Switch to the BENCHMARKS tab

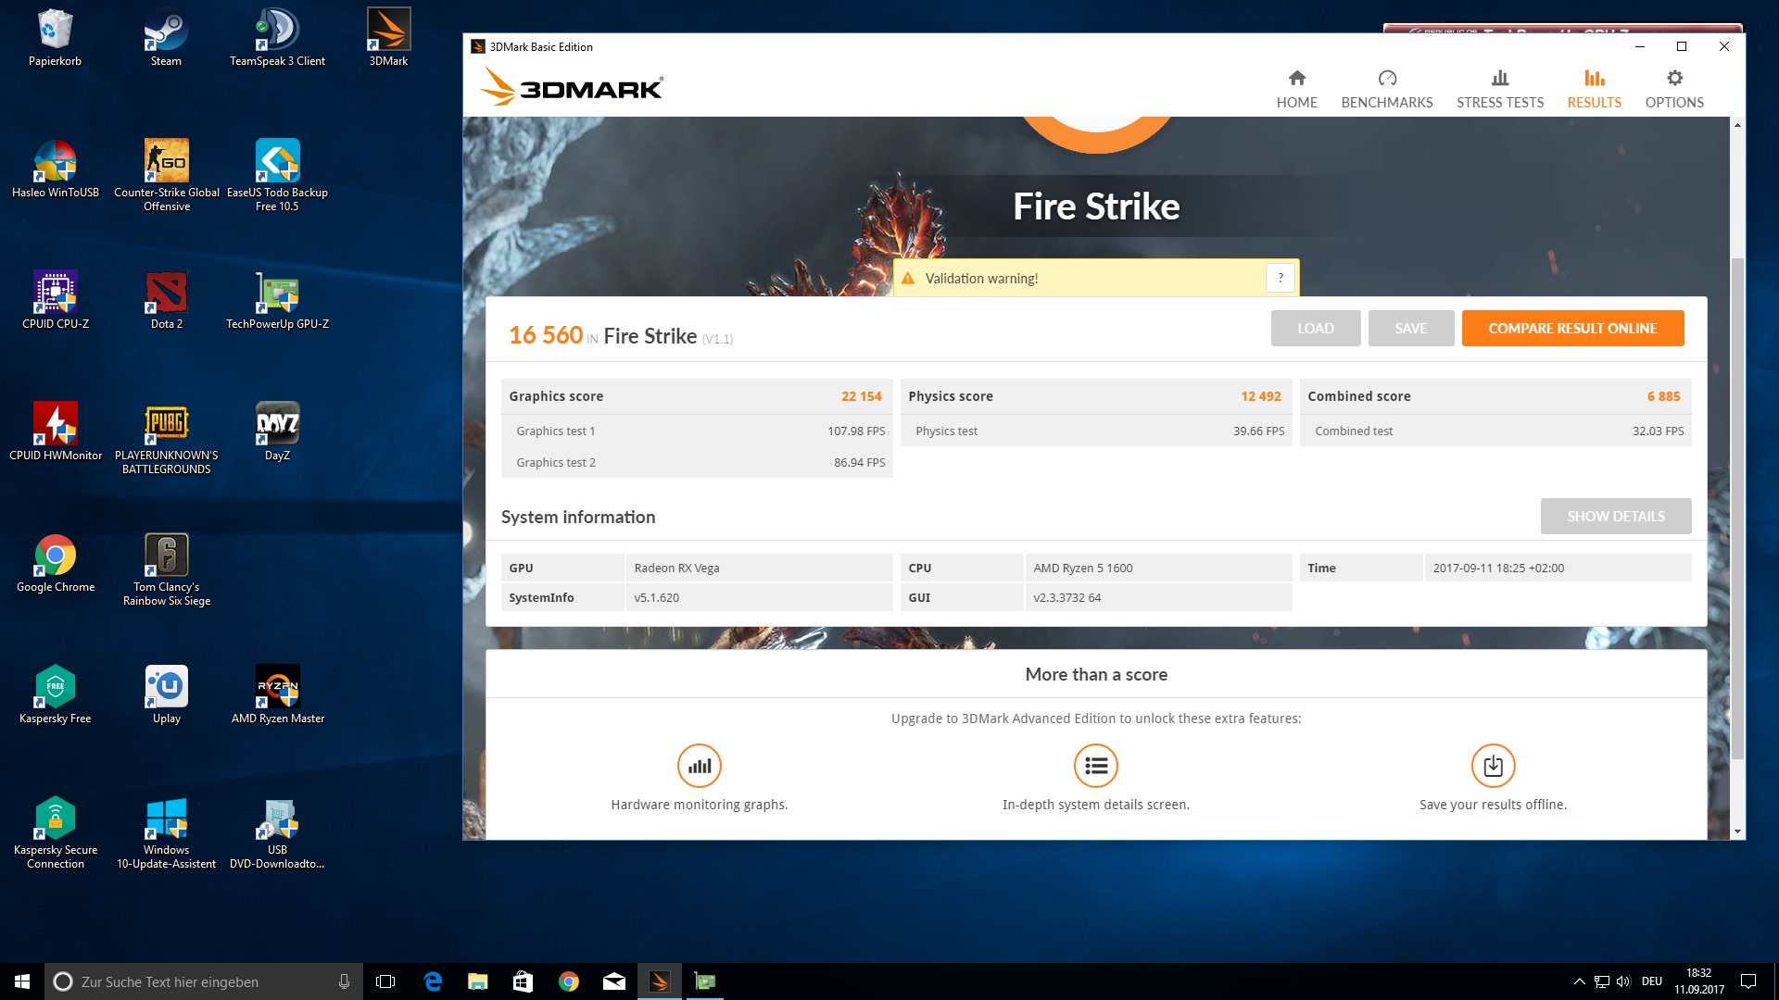[1386, 89]
